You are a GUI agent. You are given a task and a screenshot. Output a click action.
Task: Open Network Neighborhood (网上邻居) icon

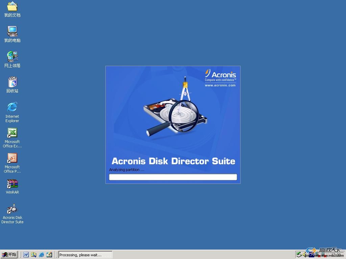coord(13,57)
